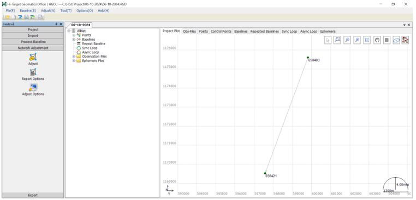
Task: Select the zoom window plot tool
Action: click(x=337, y=40)
